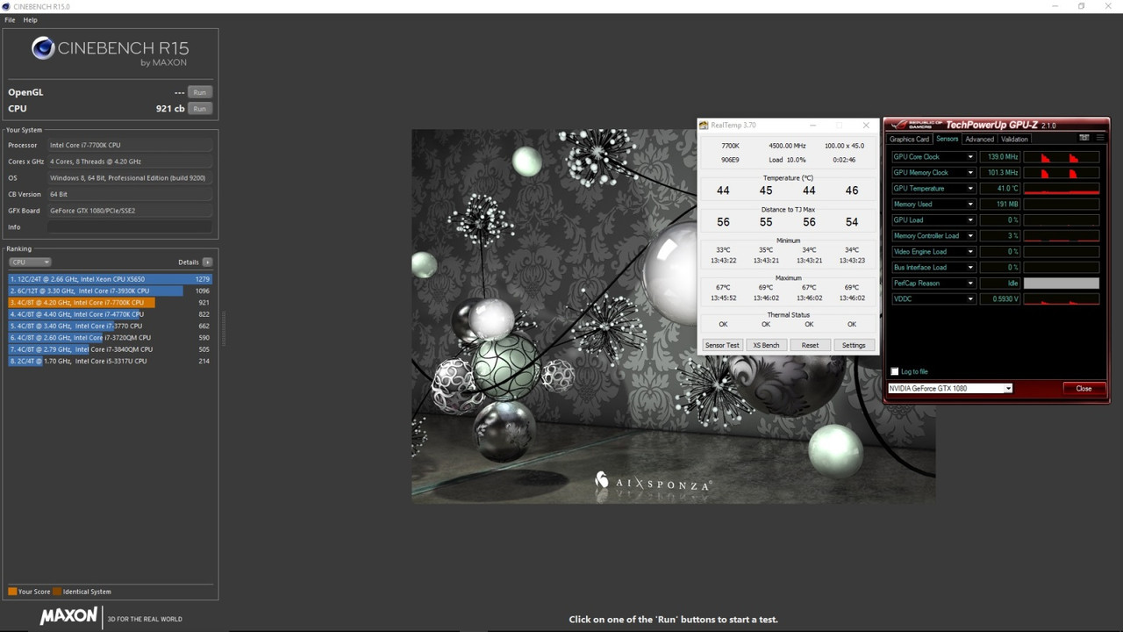Click the 41.0 °C GPU temperature value
Screen dimensions: 1123x632
(999, 189)
